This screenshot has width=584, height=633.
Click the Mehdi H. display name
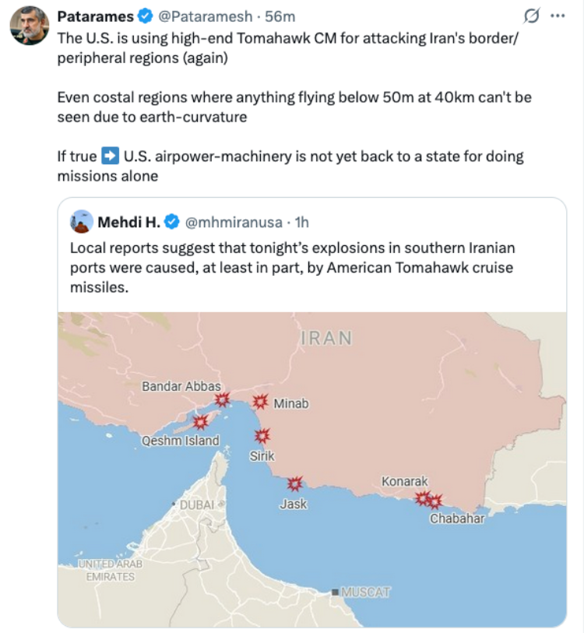point(128,222)
